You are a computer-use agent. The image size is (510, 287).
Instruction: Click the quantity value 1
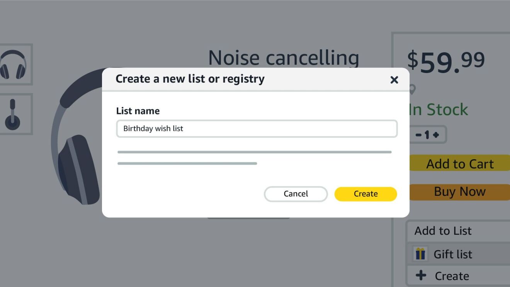[427, 135]
